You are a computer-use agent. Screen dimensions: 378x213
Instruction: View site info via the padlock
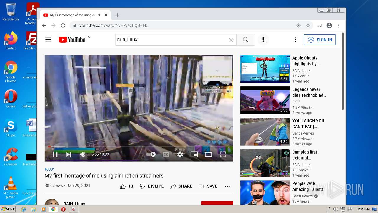point(74,25)
